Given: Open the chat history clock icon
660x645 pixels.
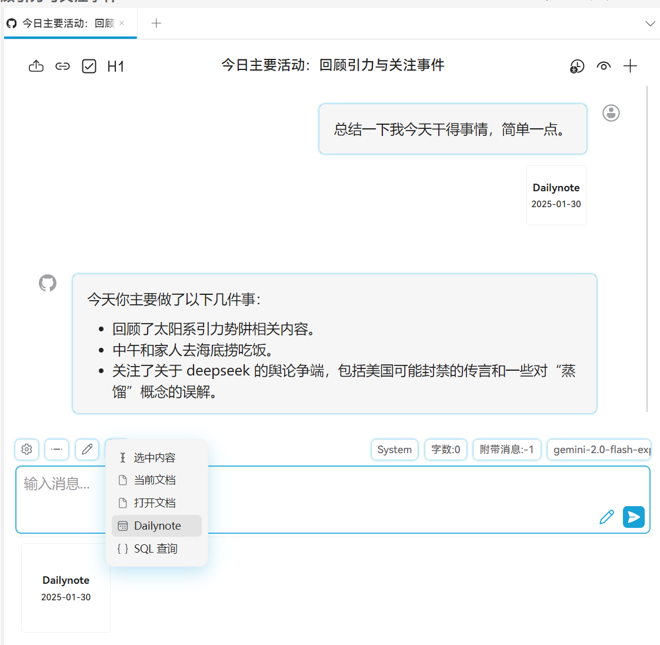Looking at the screenshot, I should [577, 67].
